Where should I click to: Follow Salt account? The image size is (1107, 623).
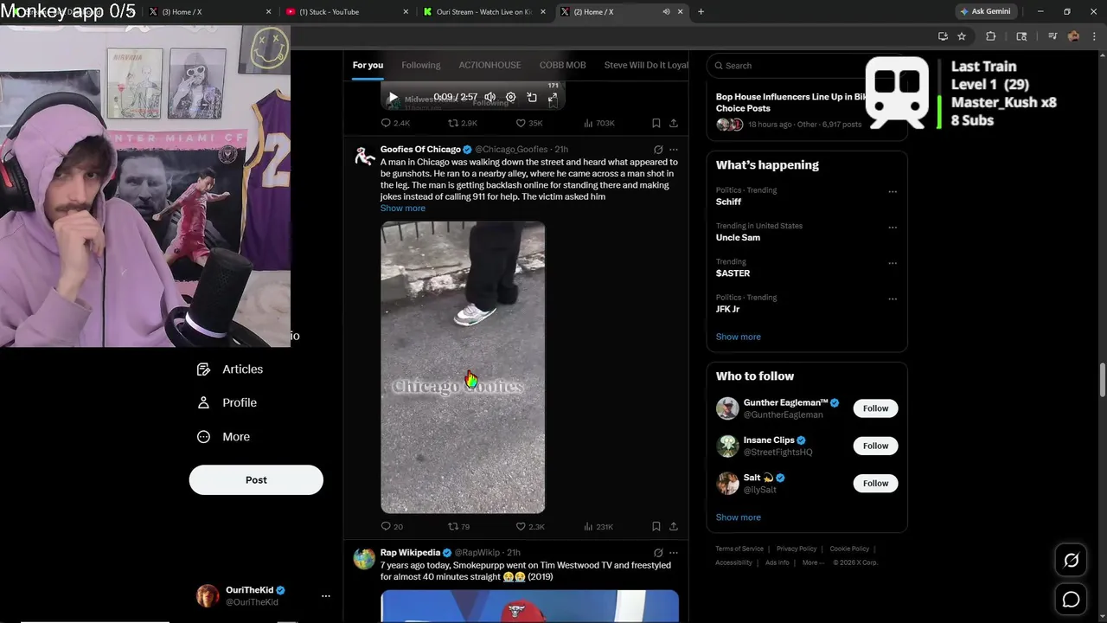click(875, 483)
